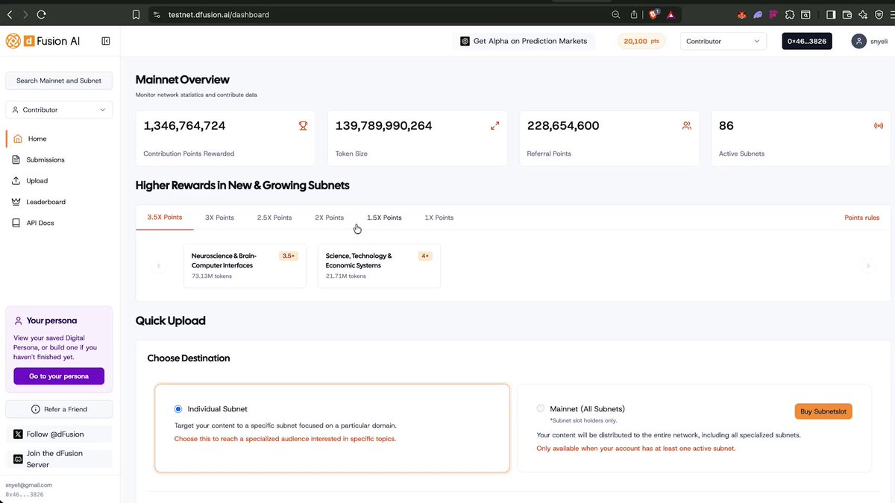Expand the Contributor role selector in the sidebar
895x503 pixels.
coord(59,110)
